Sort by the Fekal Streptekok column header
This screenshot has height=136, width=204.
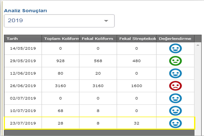click(x=137, y=39)
